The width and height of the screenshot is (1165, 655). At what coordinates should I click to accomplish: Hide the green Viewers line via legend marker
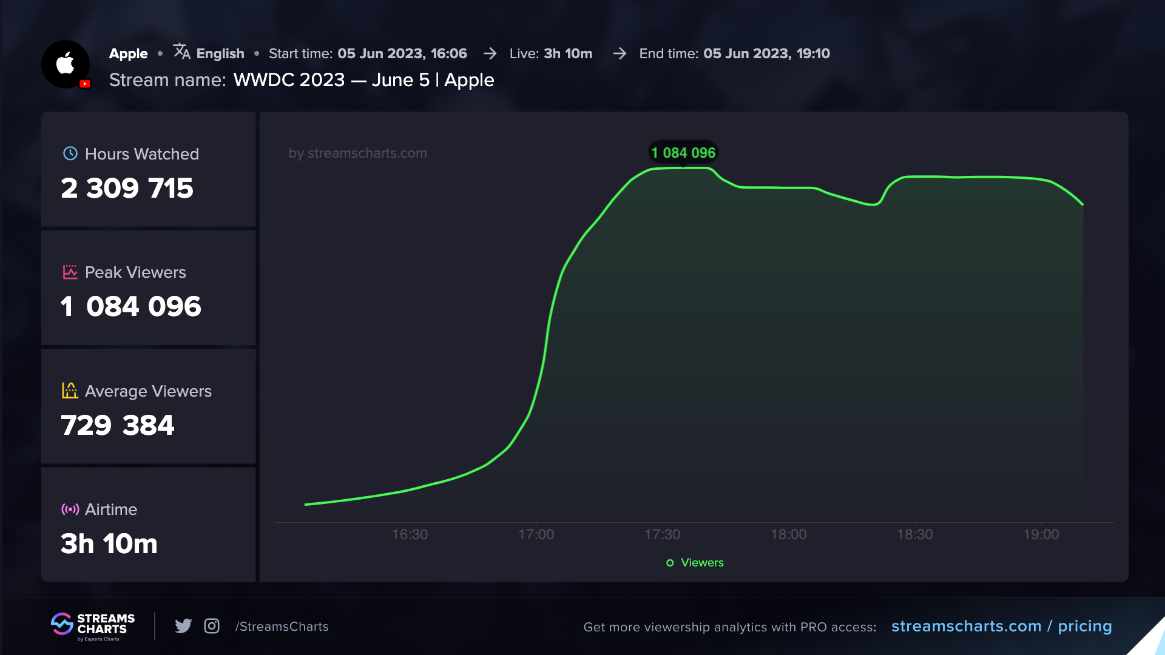(x=669, y=563)
